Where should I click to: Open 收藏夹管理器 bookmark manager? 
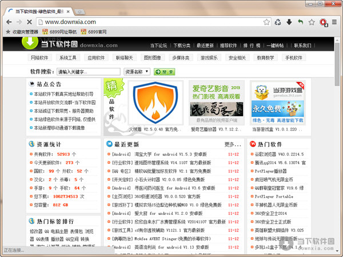22,32
